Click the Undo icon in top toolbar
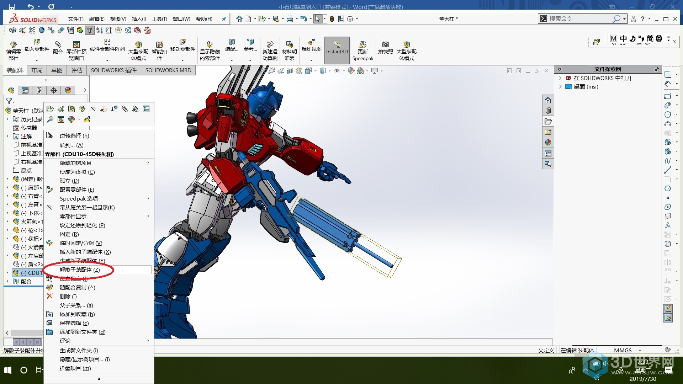 303,19
